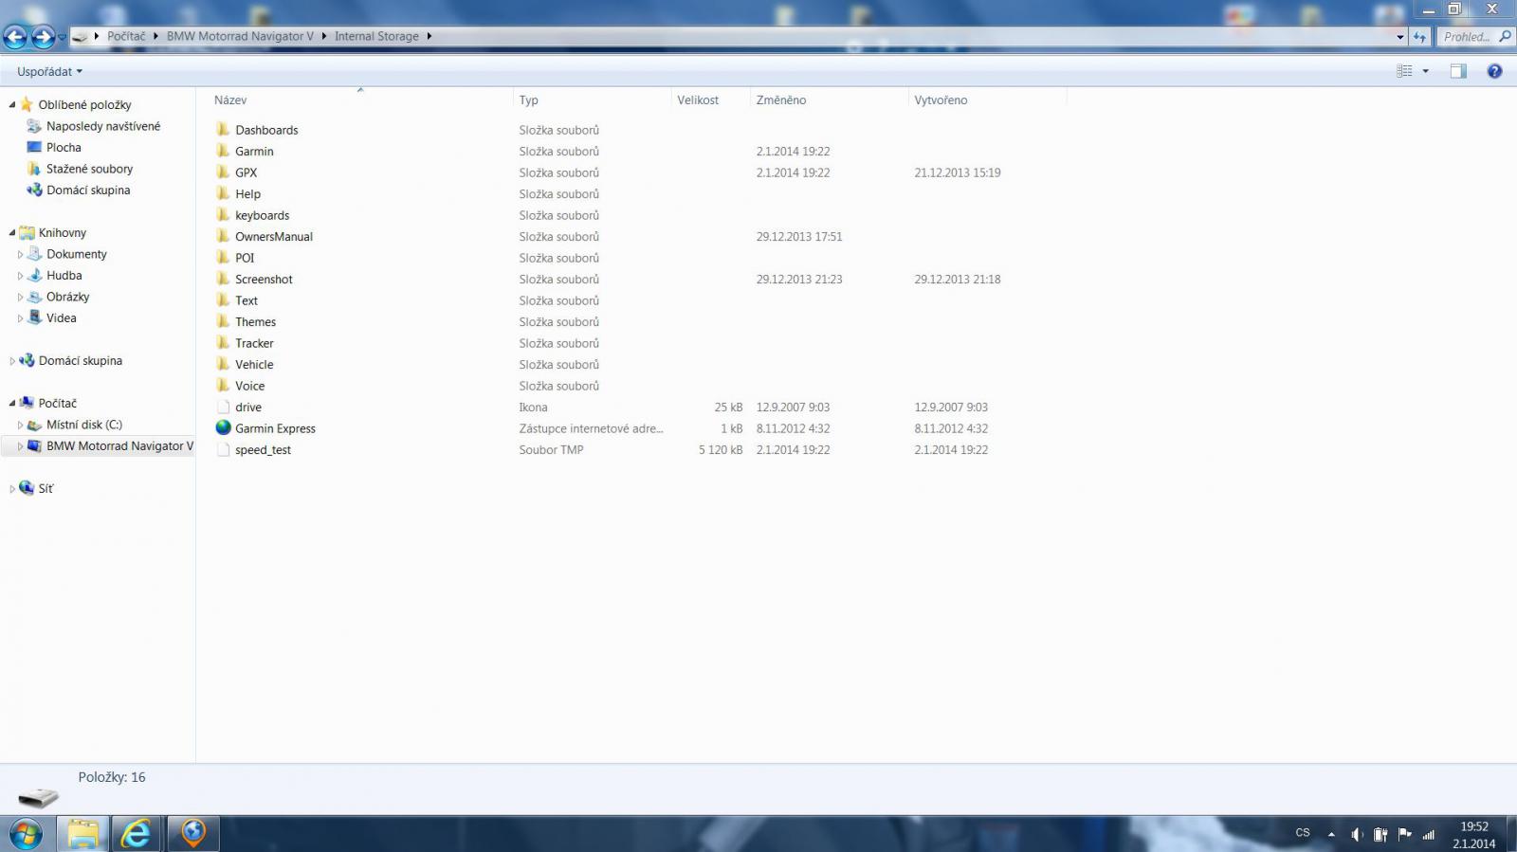Open dropdown arrow after Internal Storage breadcrumb
The height and width of the screenshot is (852, 1517).
click(429, 36)
